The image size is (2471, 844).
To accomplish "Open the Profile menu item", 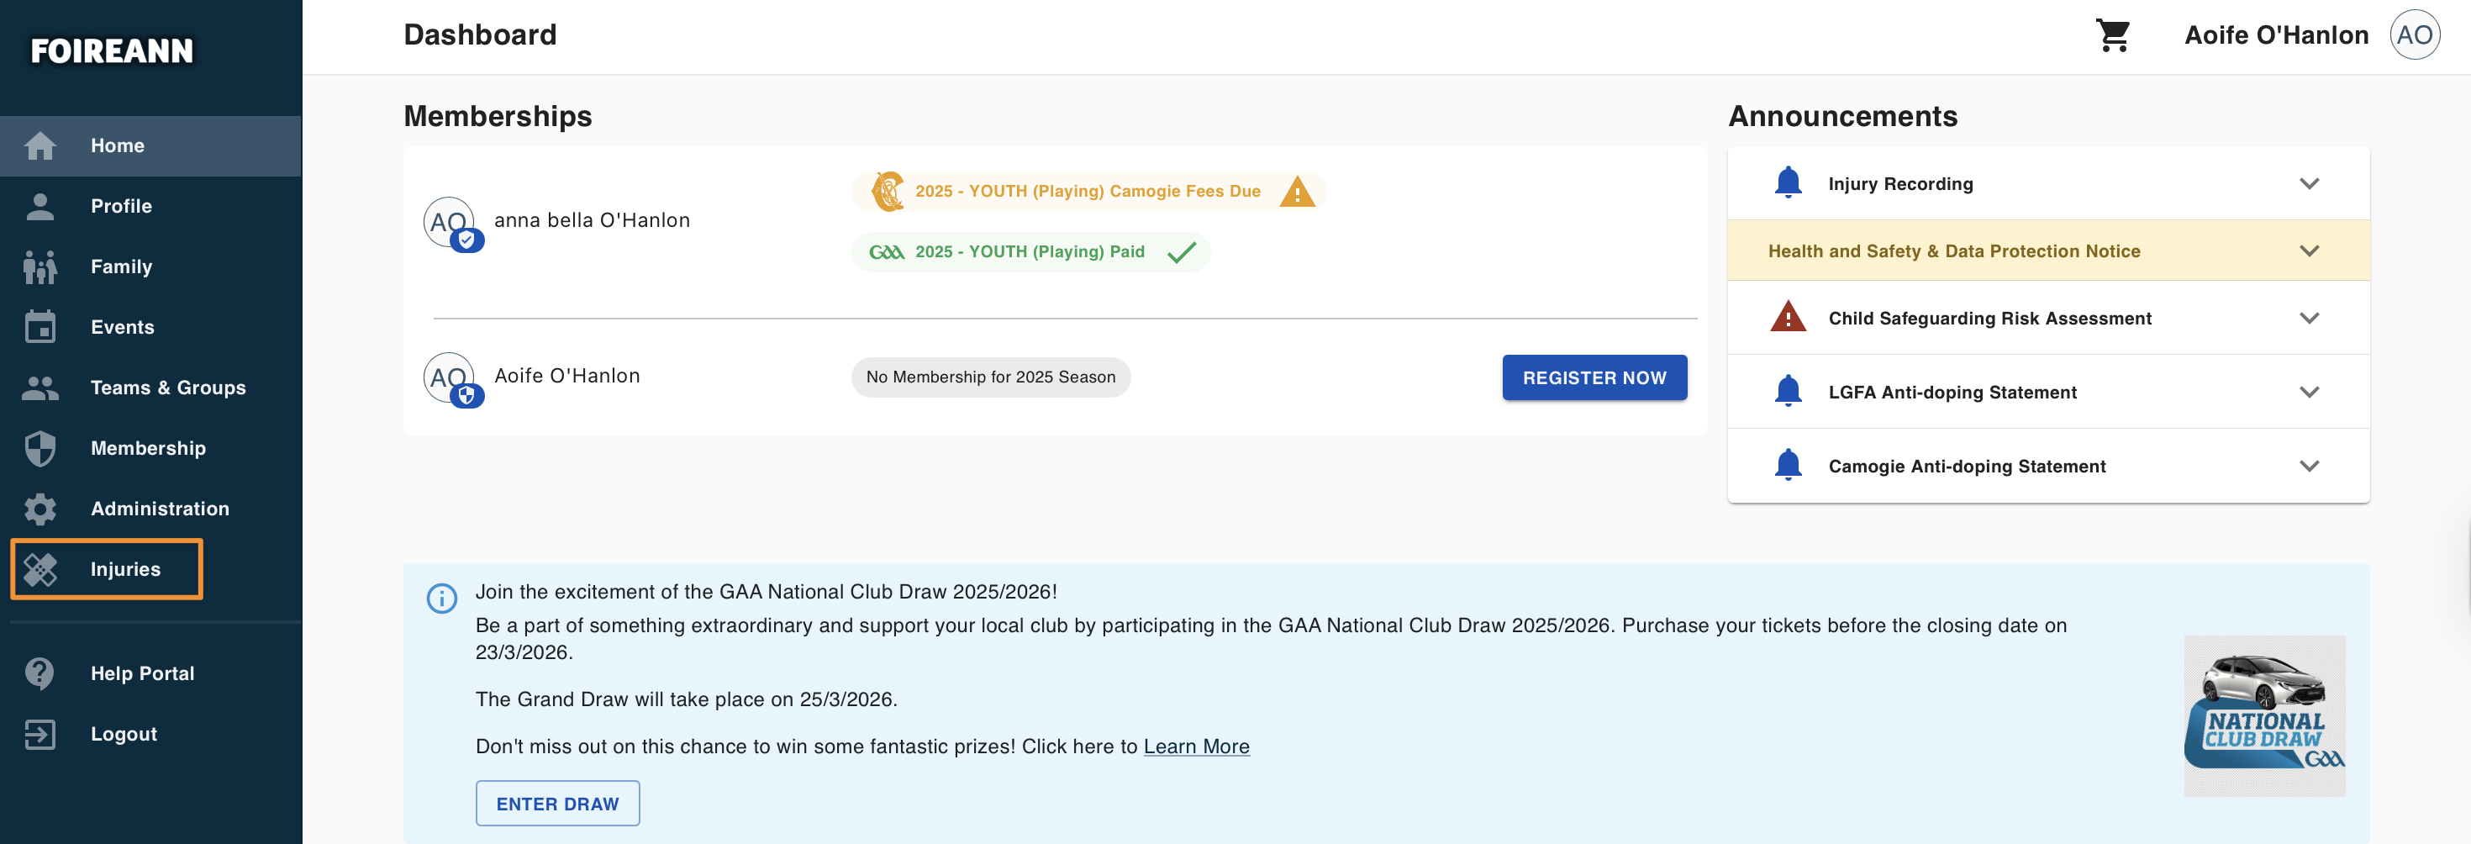I will pyautogui.click(x=150, y=206).
